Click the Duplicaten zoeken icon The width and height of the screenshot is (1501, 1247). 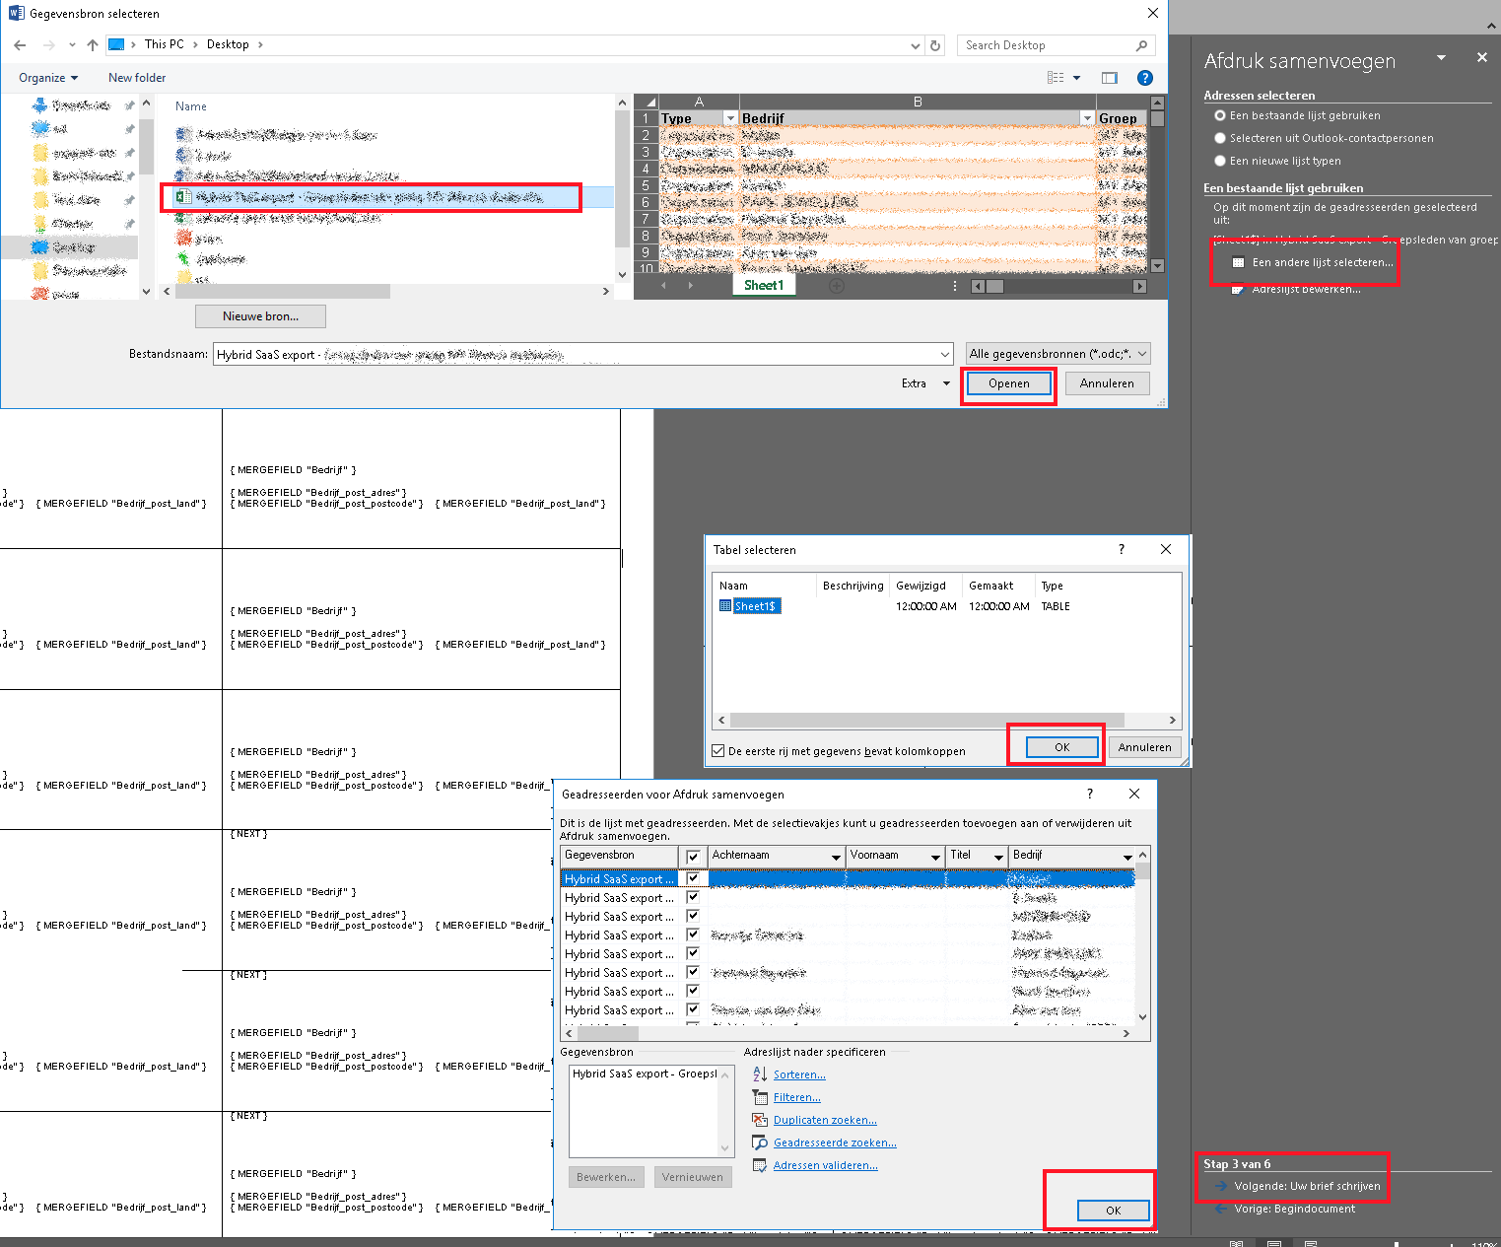tap(760, 1120)
